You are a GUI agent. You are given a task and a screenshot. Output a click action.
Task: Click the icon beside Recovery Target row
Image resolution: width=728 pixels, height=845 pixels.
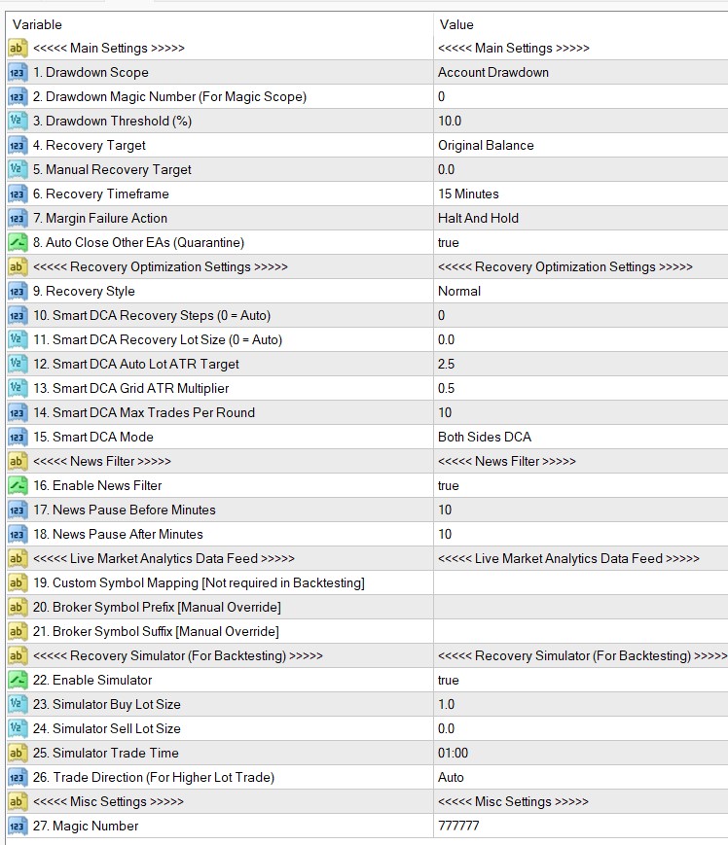[x=18, y=146]
